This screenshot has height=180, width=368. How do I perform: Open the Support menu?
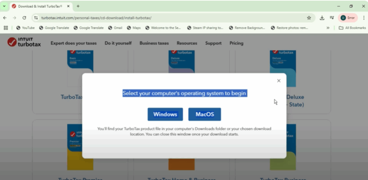pos(213,43)
